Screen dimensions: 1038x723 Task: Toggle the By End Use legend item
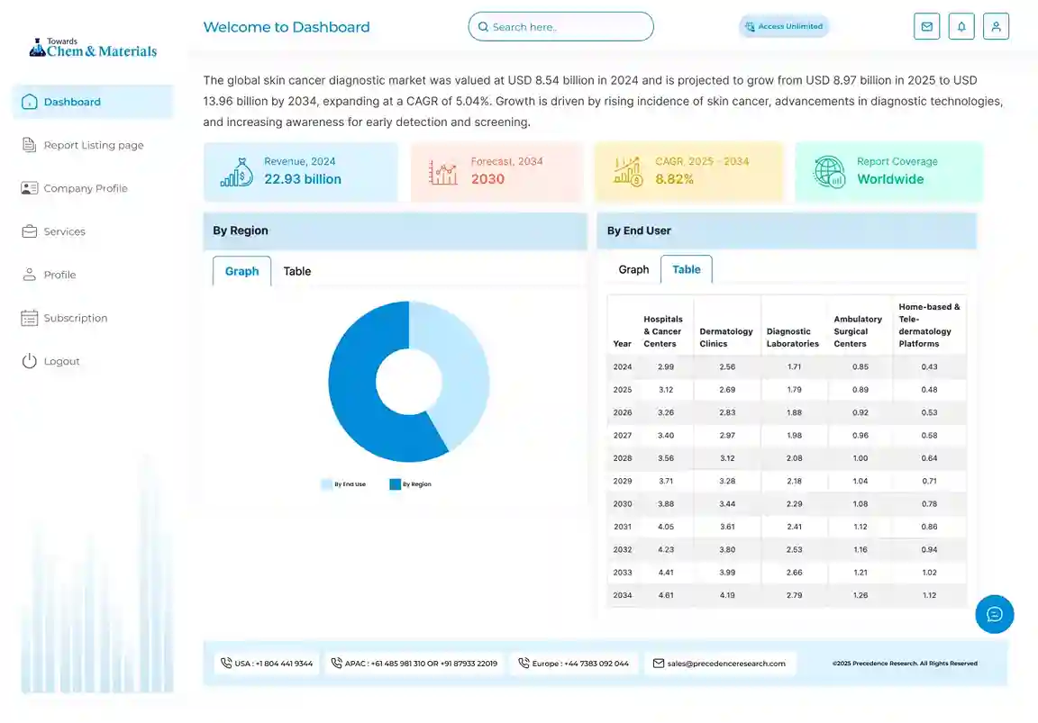pyautogui.click(x=343, y=484)
